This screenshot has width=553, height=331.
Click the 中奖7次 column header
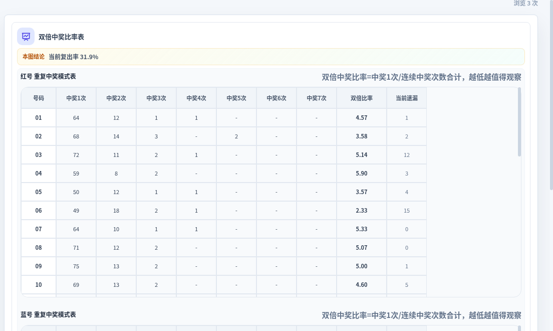(x=317, y=98)
